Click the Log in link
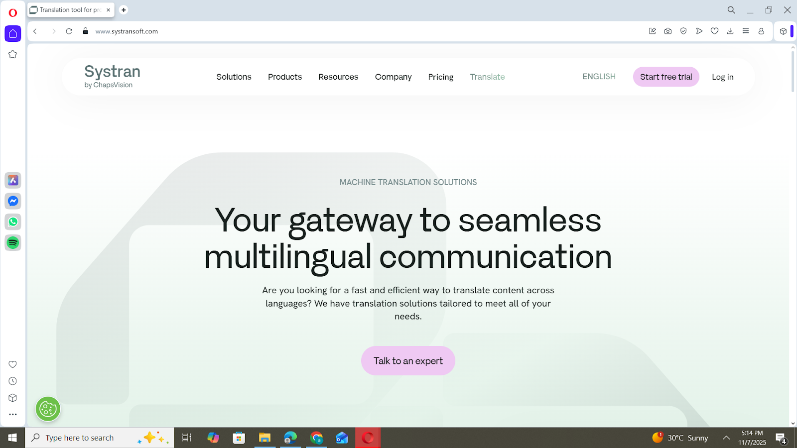Screen dimensions: 797x448 coord(722,77)
